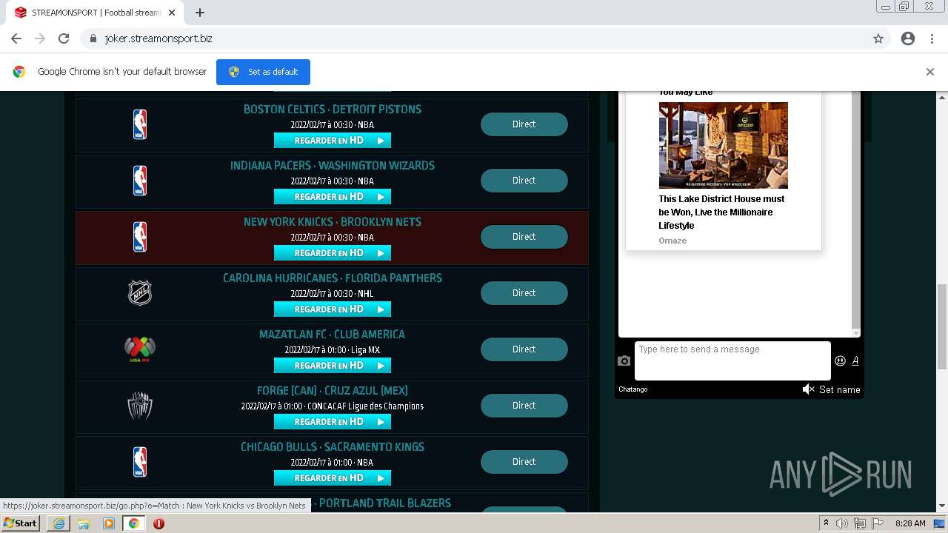Click CONCACAF logo for Forge match

(140, 406)
